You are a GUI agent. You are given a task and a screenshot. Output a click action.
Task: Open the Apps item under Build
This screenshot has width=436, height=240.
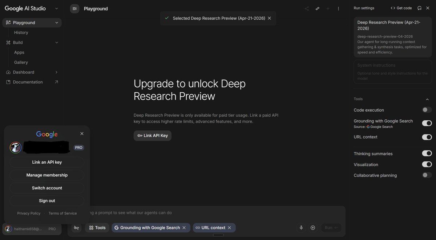tap(19, 52)
